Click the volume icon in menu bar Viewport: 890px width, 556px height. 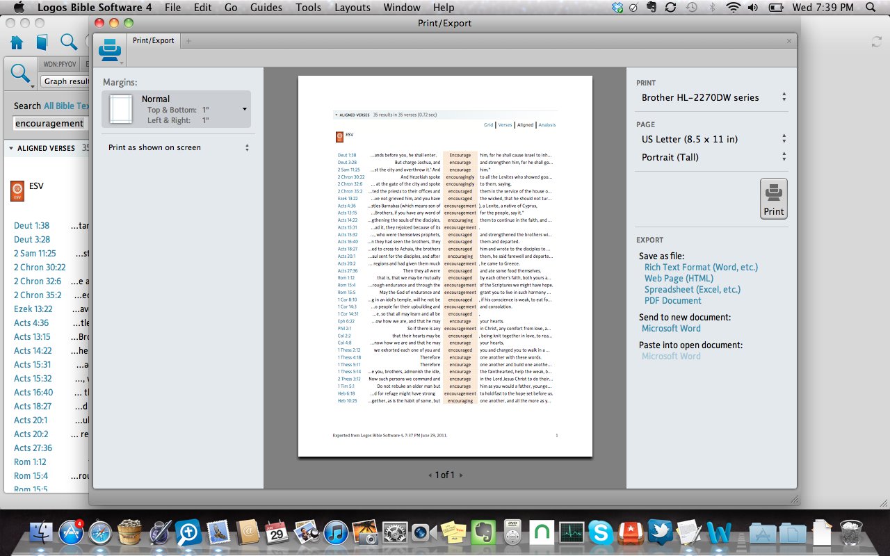click(x=753, y=8)
